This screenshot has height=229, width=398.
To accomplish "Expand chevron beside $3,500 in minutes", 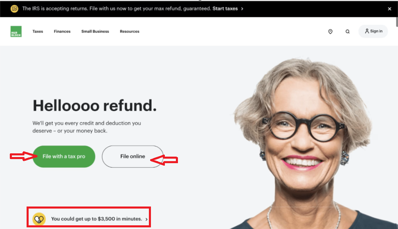I will pyautogui.click(x=146, y=219).
